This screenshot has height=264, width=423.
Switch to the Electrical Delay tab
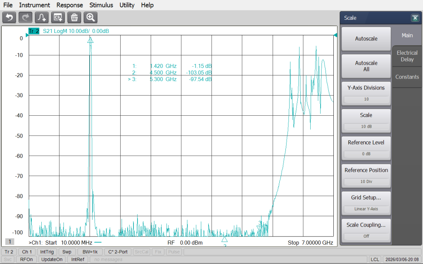tap(407, 56)
